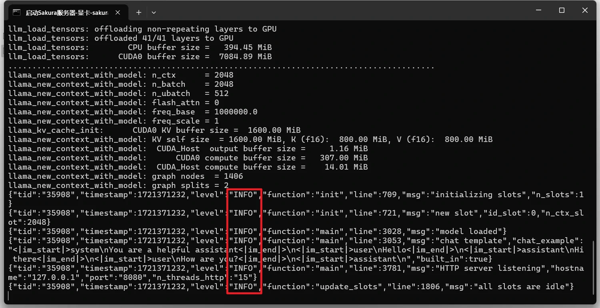Image resolution: width=600 pixels, height=308 pixels.
Task: Expand the terminal profile dropdown chevron
Action: tap(154, 12)
